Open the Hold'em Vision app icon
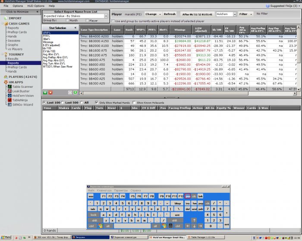Viewport: 302px width, 241px height. [9, 96]
